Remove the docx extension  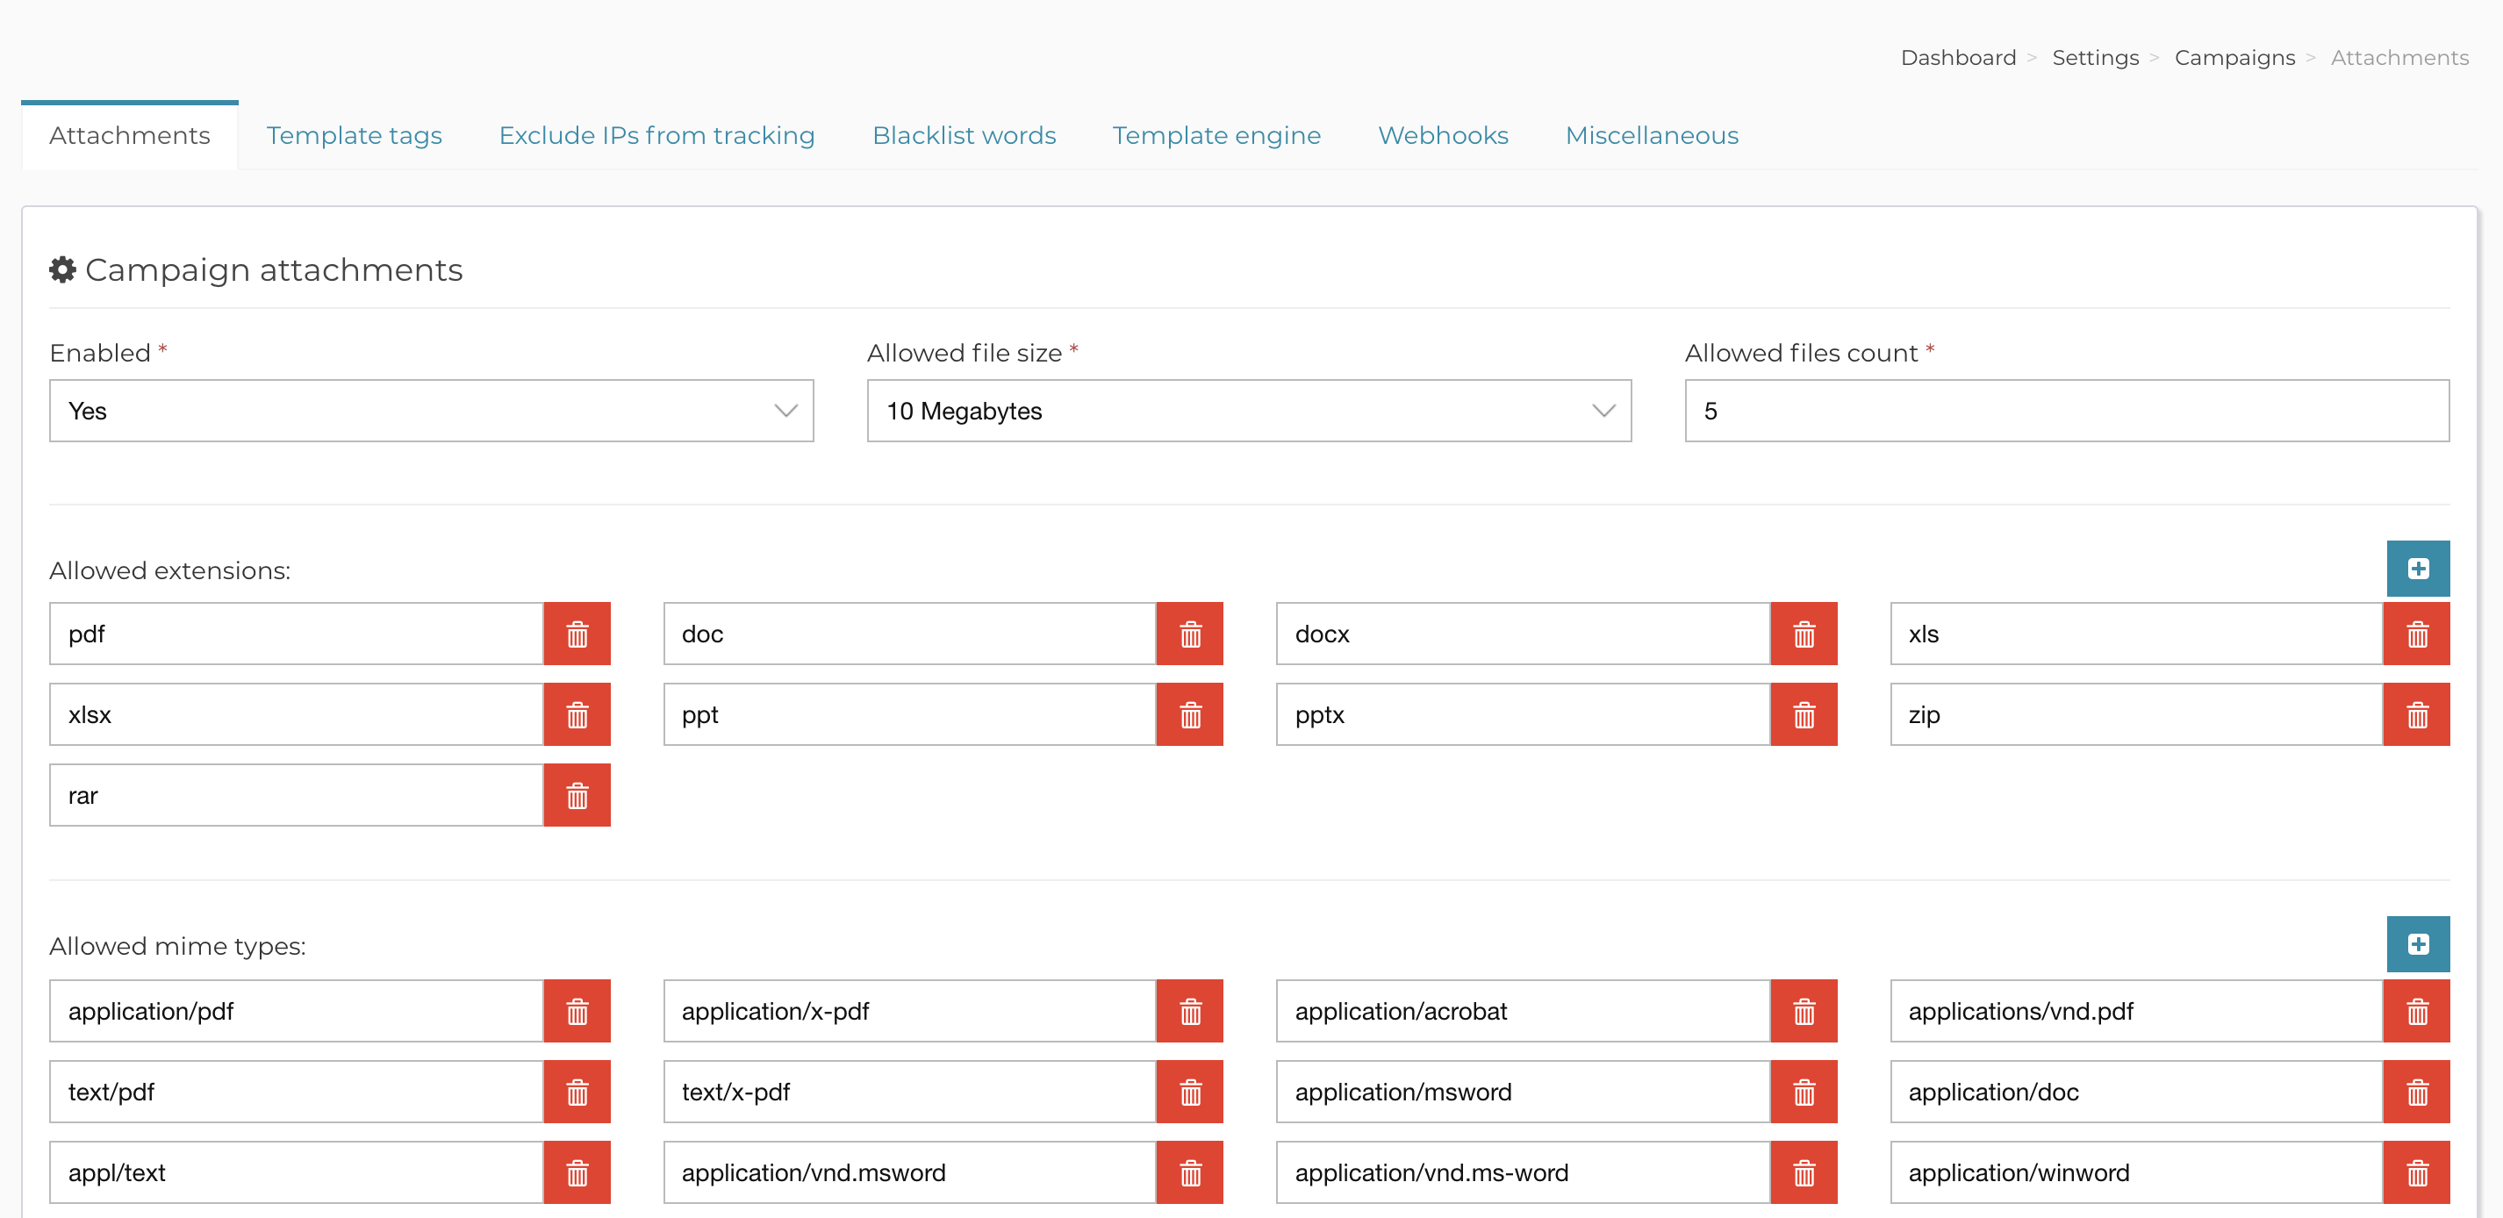tap(1804, 634)
